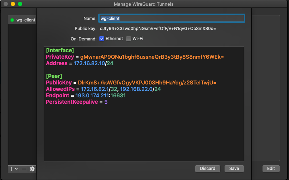This screenshot has width=289, height=180.
Task: Minimize the window with the yellow button
Action: 13,4
